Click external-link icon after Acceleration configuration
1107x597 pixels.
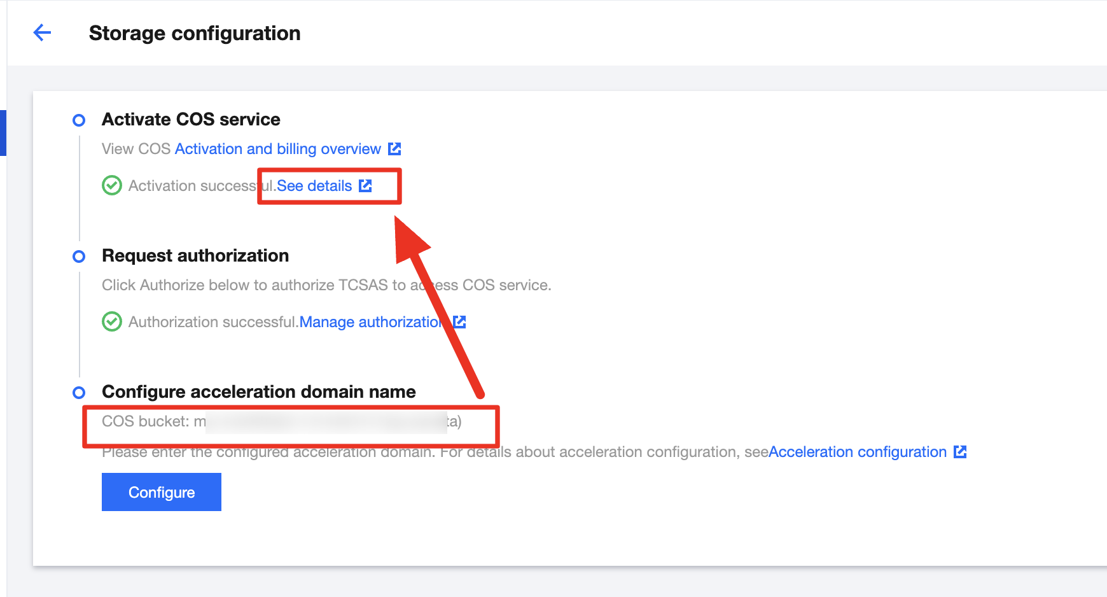coord(960,452)
